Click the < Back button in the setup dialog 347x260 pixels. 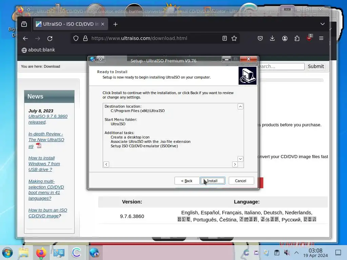(187, 181)
